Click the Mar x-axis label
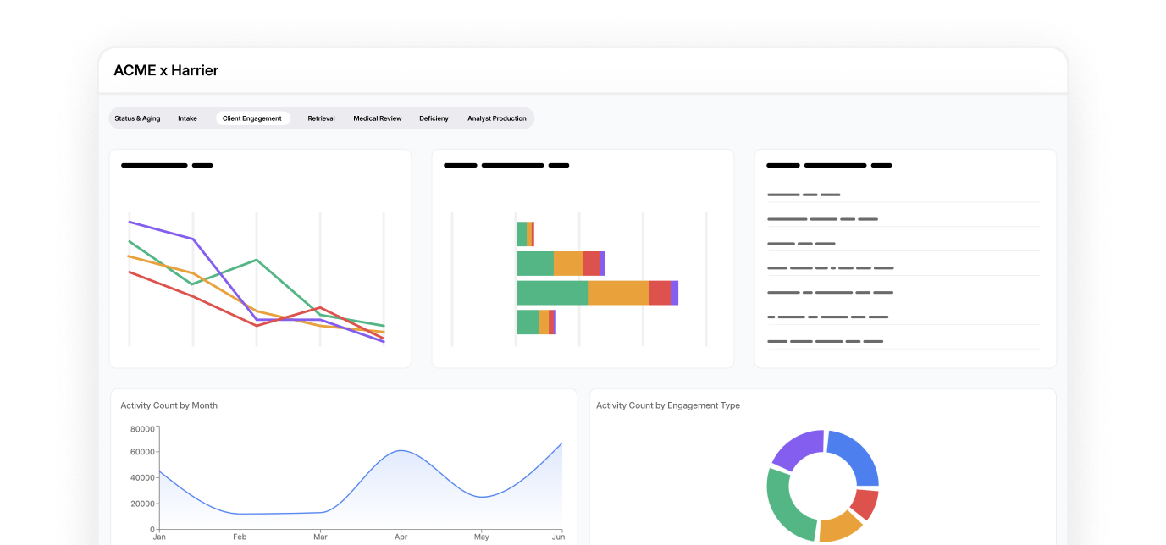The height and width of the screenshot is (545, 1166). coord(320,537)
